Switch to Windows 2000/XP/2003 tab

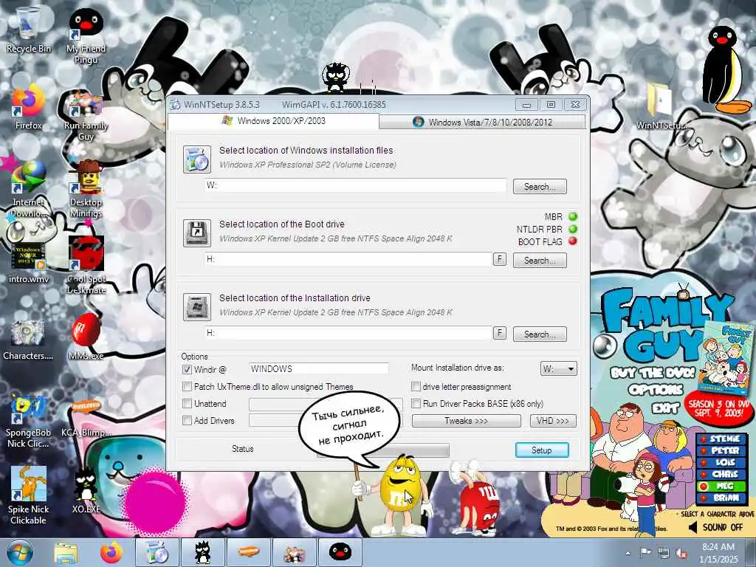[x=274, y=121]
